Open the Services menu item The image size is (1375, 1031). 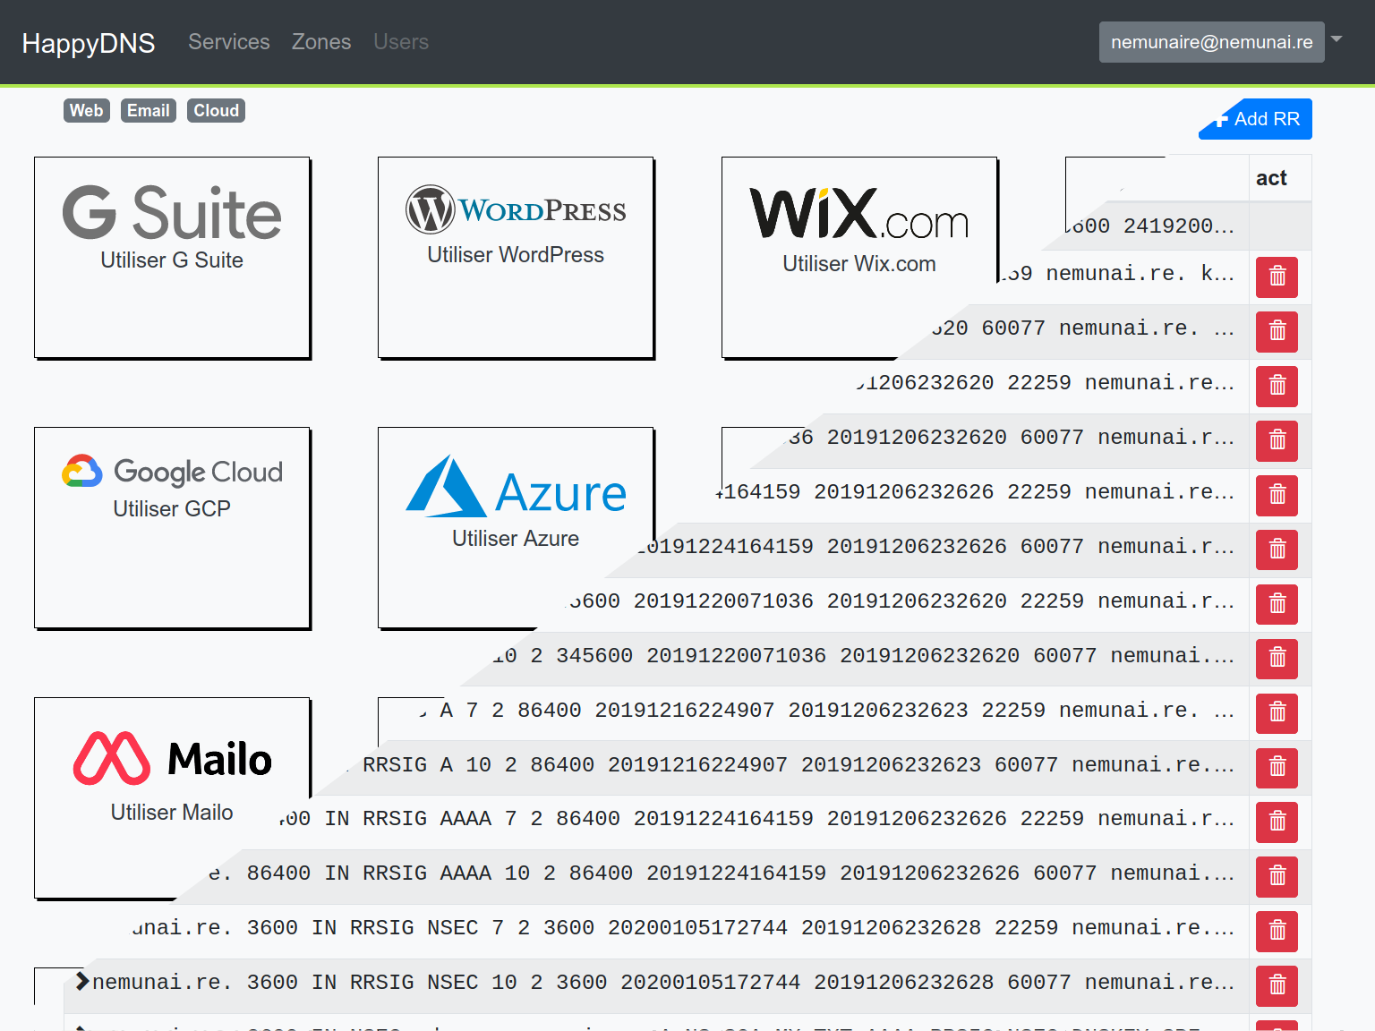tap(228, 42)
